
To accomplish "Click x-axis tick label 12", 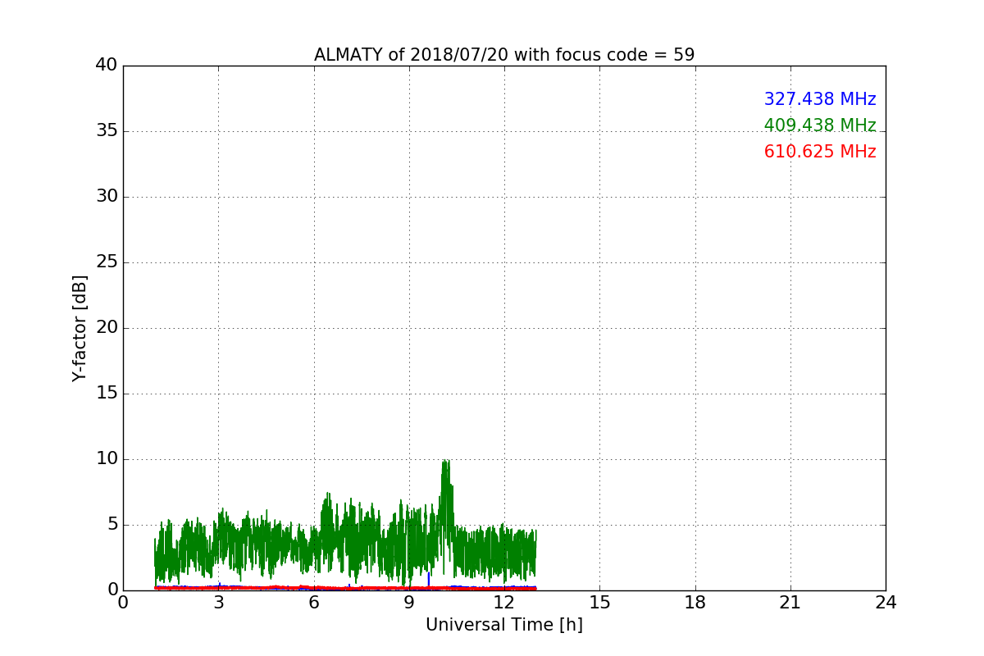I will (504, 603).
